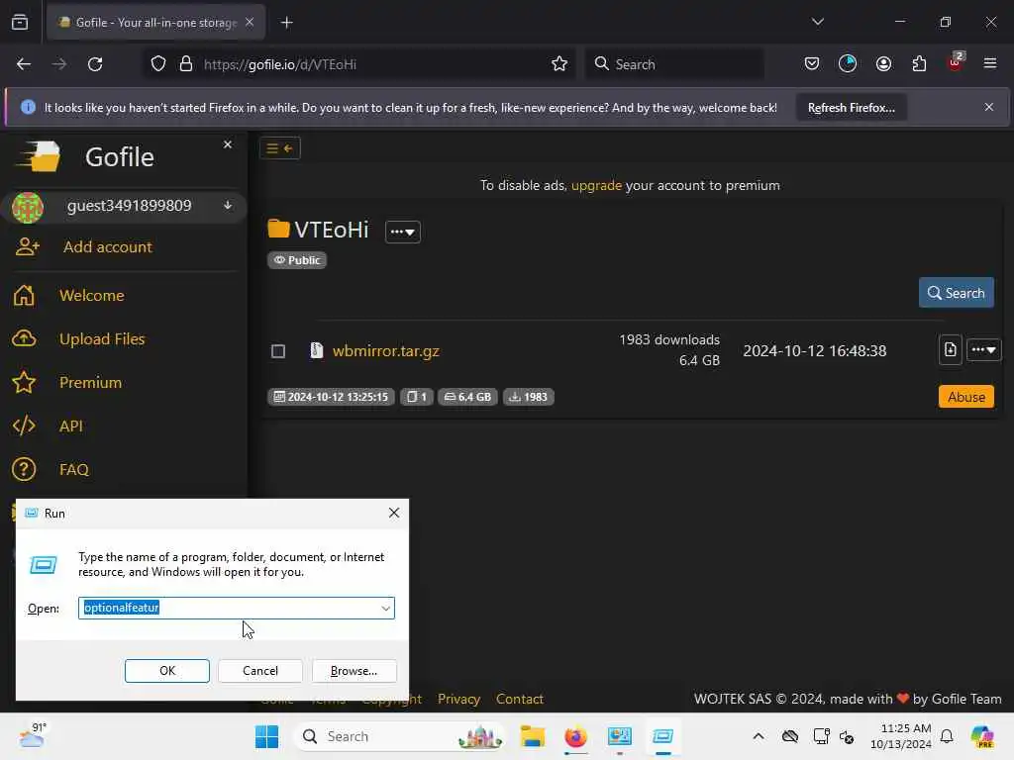
Task: Reload the Gofile page
Action: click(x=95, y=64)
